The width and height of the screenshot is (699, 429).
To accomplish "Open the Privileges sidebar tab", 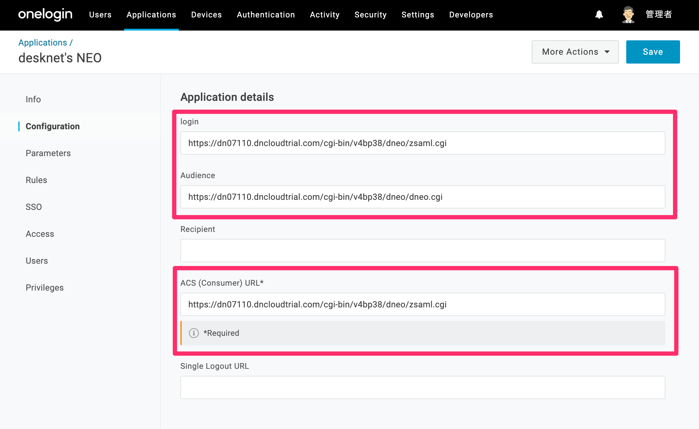I will point(45,288).
